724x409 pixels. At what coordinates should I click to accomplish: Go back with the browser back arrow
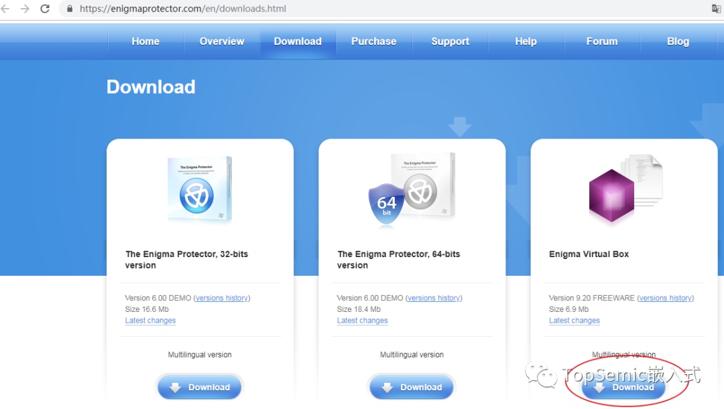tap(5, 9)
